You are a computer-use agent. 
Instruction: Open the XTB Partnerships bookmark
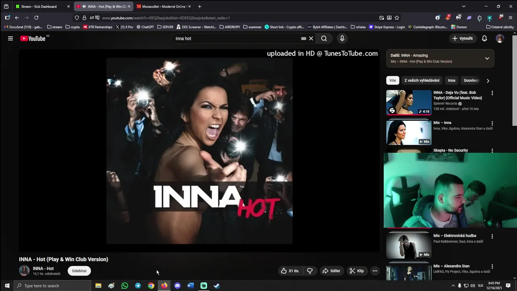click(x=97, y=27)
